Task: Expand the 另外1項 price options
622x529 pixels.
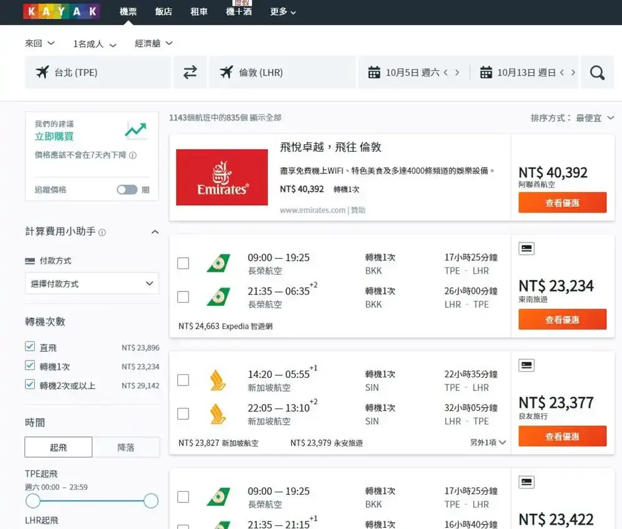Action: (x=488, y=443)
